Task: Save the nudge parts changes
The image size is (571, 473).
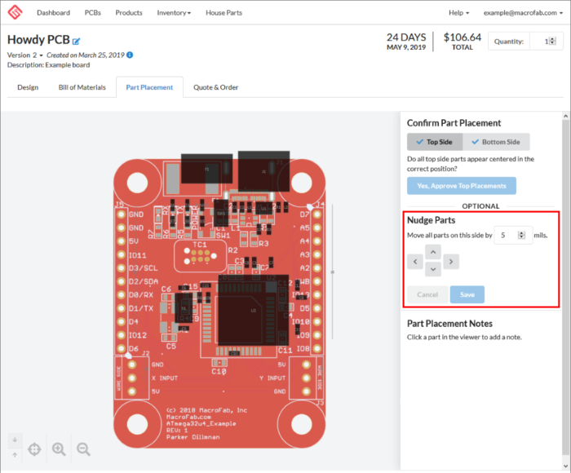Action: (467, 294)
